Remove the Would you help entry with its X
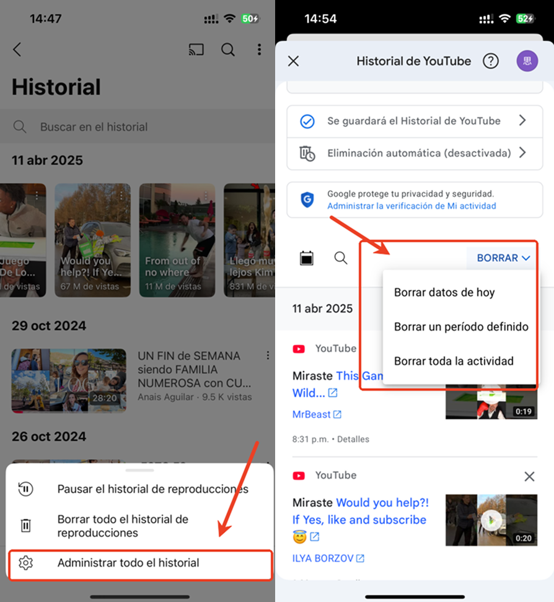 pos(529,476)
